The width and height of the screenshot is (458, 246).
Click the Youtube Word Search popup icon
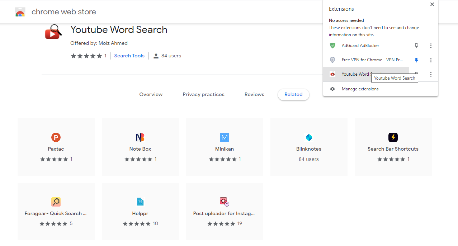pos(332,74)
